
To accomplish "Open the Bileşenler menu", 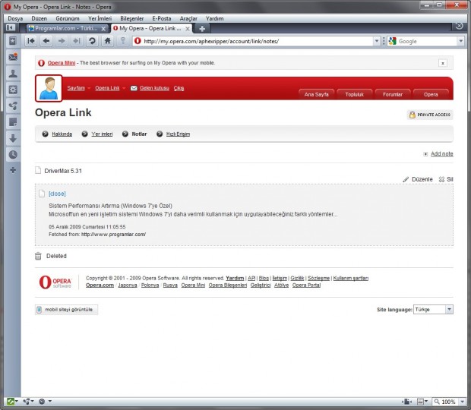I will [132, 18].
